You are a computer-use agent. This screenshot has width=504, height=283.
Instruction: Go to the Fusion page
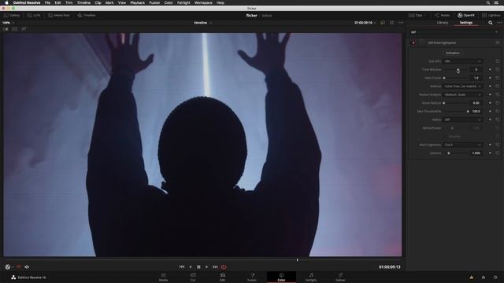tap(252, 277)
